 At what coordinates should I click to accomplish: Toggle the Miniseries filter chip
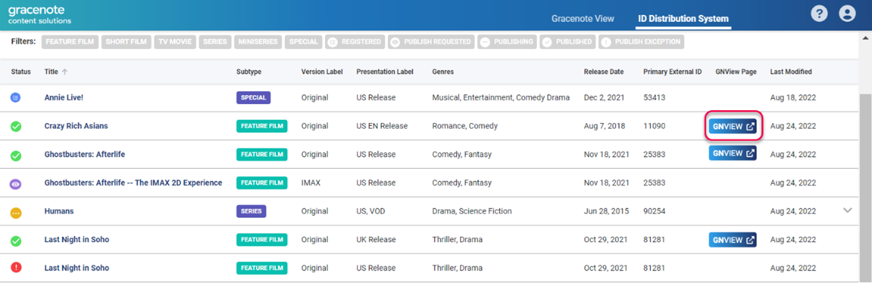coord(258,42)
